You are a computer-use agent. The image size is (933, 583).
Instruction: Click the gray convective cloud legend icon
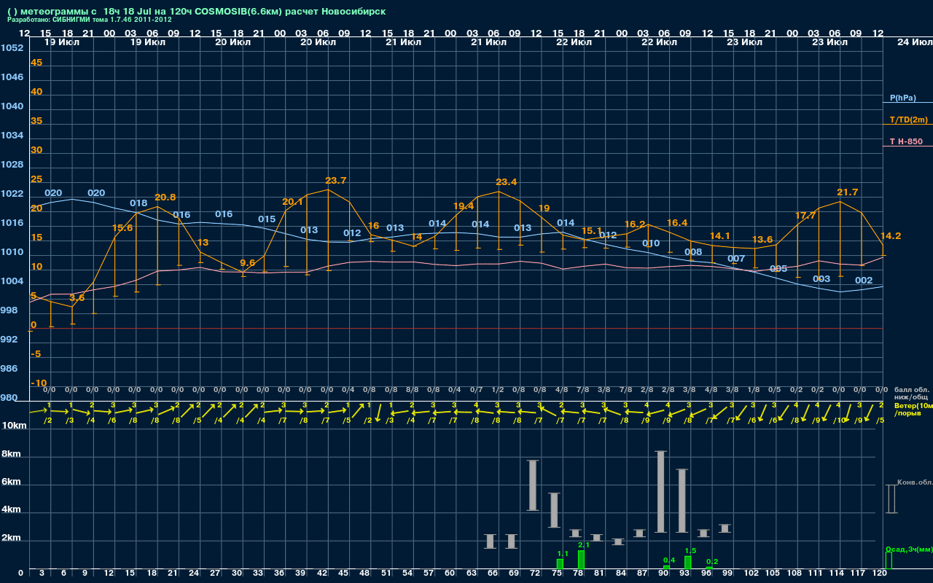891,499
